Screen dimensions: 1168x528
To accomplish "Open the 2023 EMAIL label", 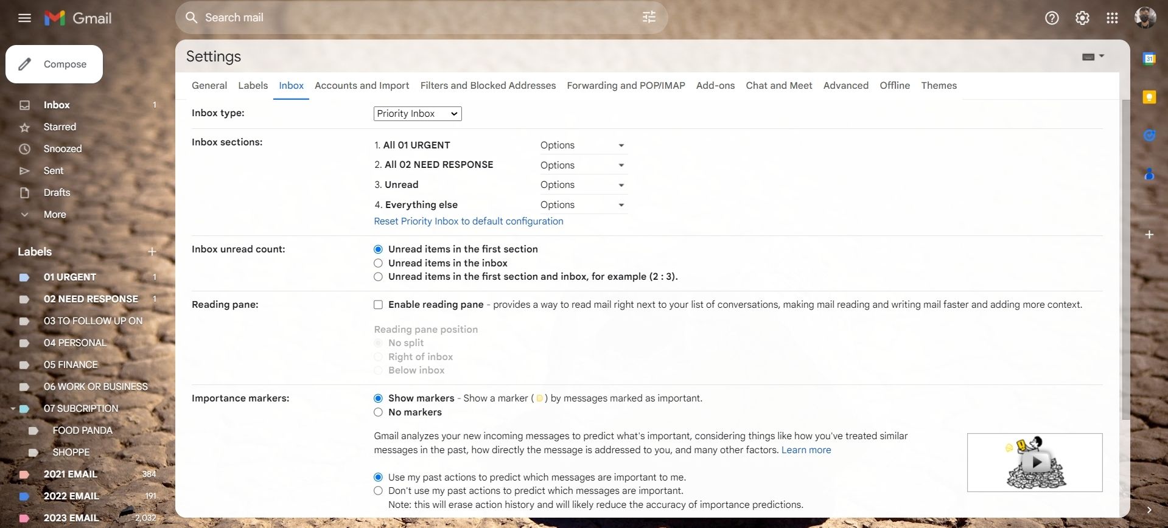I will click(x=71, y=518).
